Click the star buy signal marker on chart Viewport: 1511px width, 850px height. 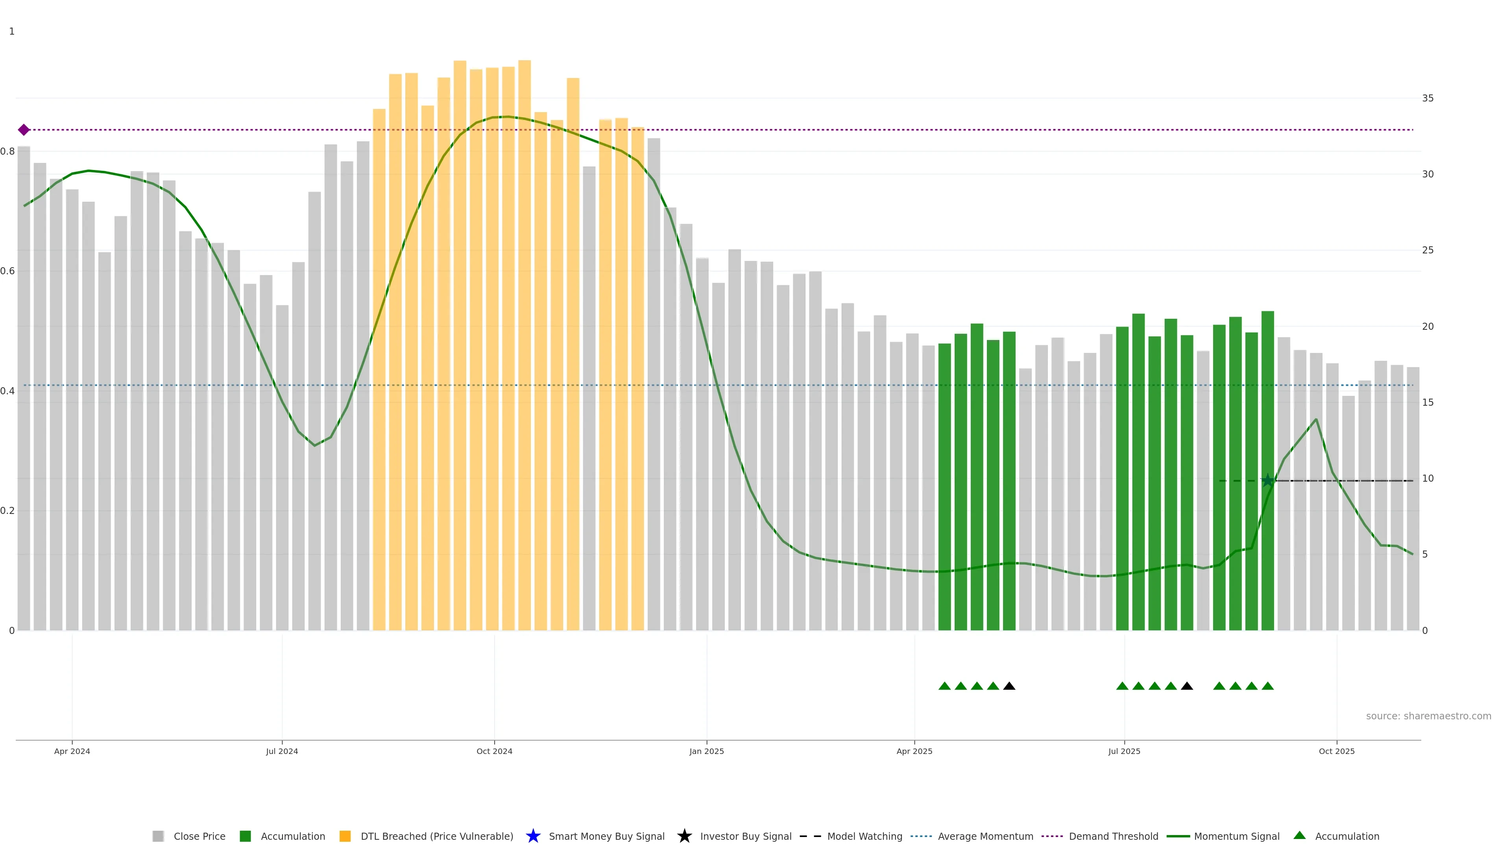tap(1267, 480)
